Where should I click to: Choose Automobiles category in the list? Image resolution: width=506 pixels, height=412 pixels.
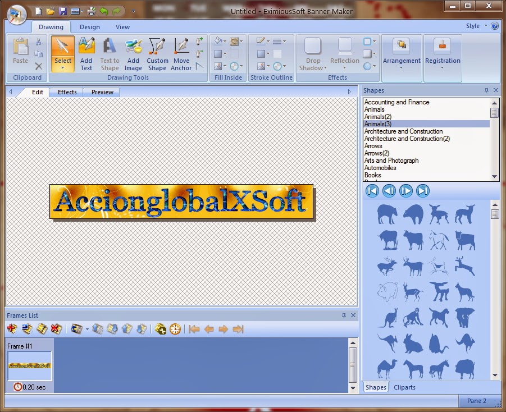coord(426,168)
